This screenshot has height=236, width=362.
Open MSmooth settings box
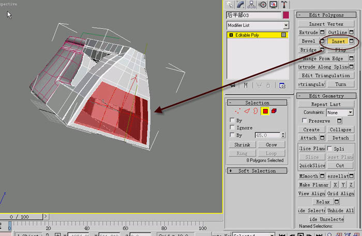(x=322, y=176)
